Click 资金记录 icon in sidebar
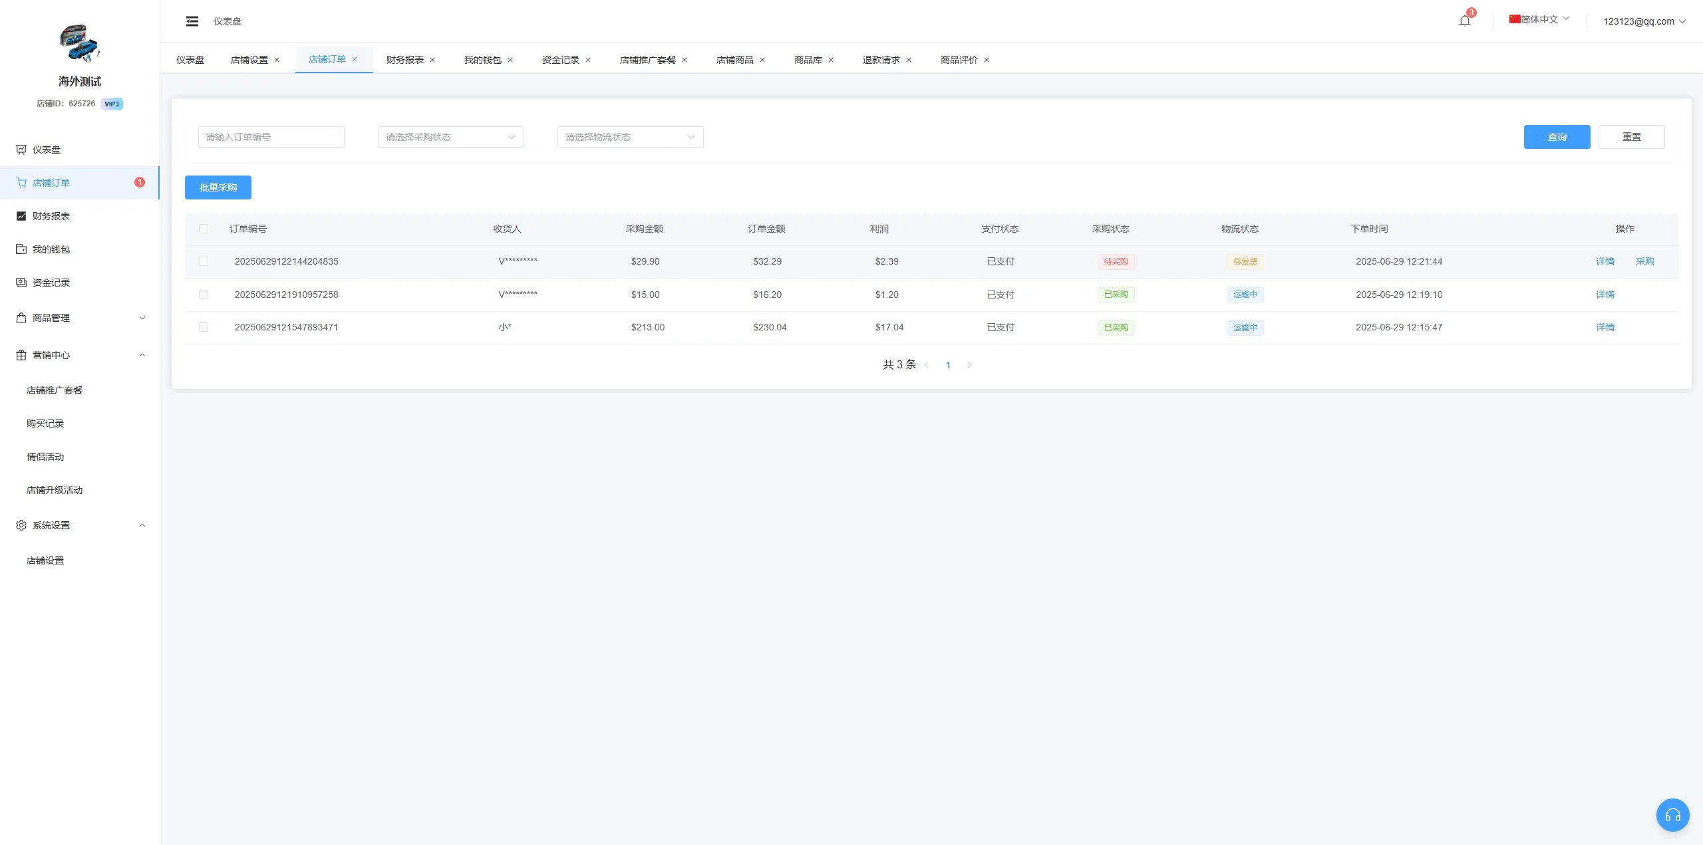The image size is (1703, 845). point(21,283)
